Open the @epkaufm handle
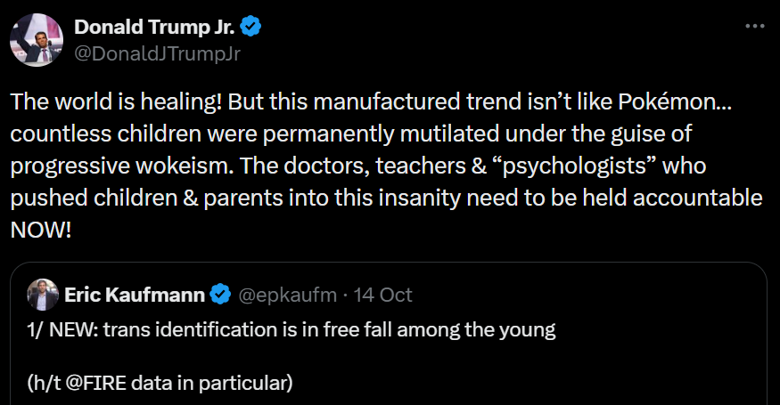Viewport: 780px width, 405px height. pyautogui.click(x=288, y=294)
